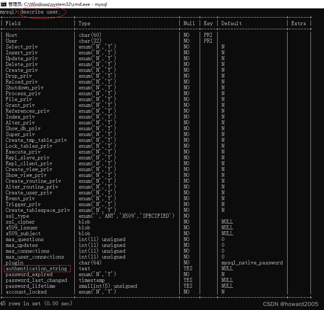324x310 pixels.
Task: Select the 'ssl_cipher' field
Action: click(20, 222)
